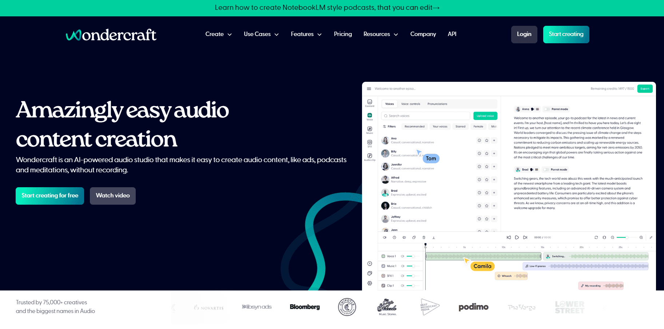The width and height of the screenshot is (664, 329).
Task: Switch to the Pronunciations tab
Action: 437,104
